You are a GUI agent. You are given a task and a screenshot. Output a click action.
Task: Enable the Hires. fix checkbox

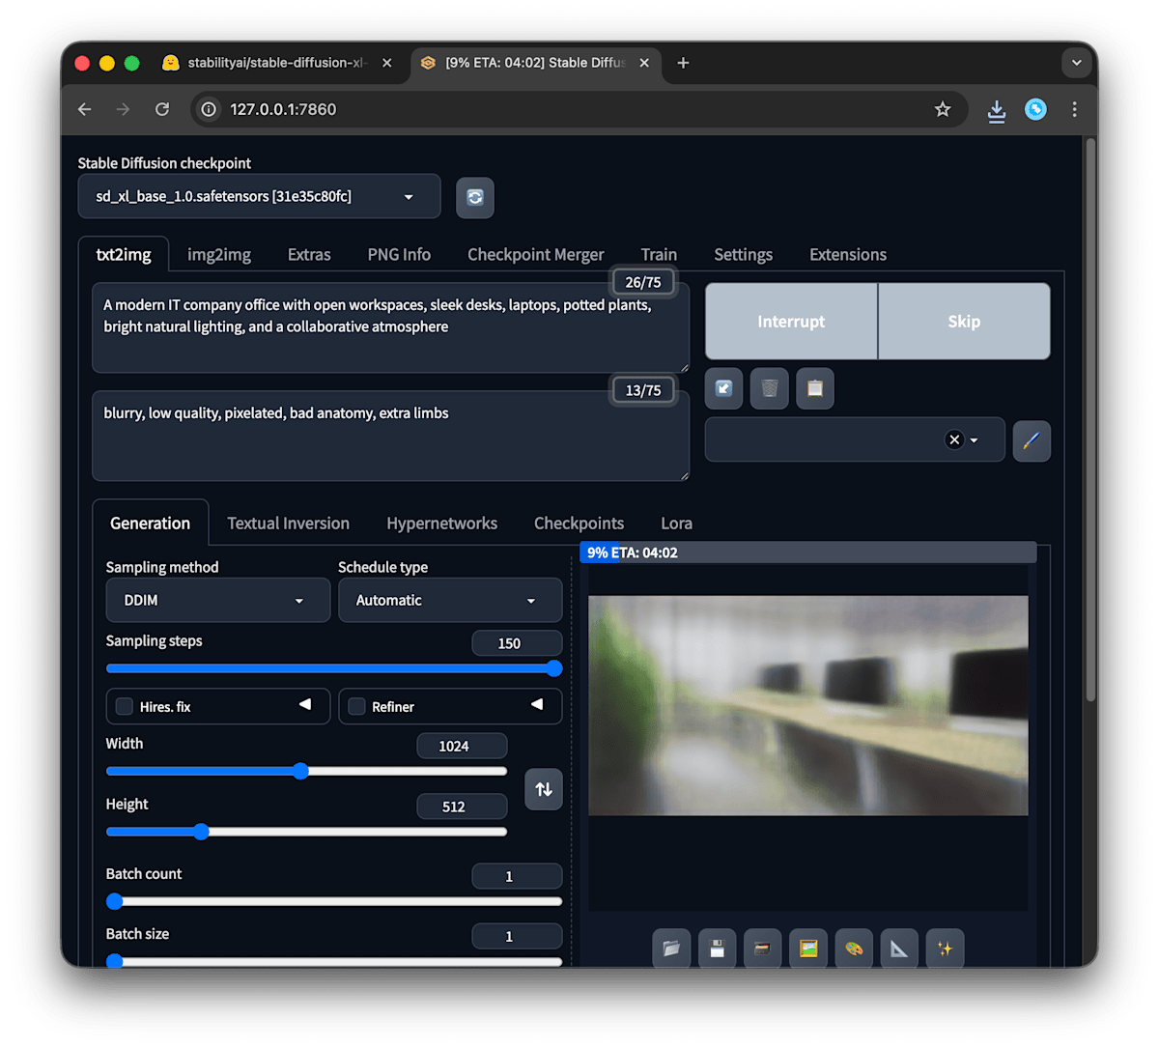click(125, 706)
